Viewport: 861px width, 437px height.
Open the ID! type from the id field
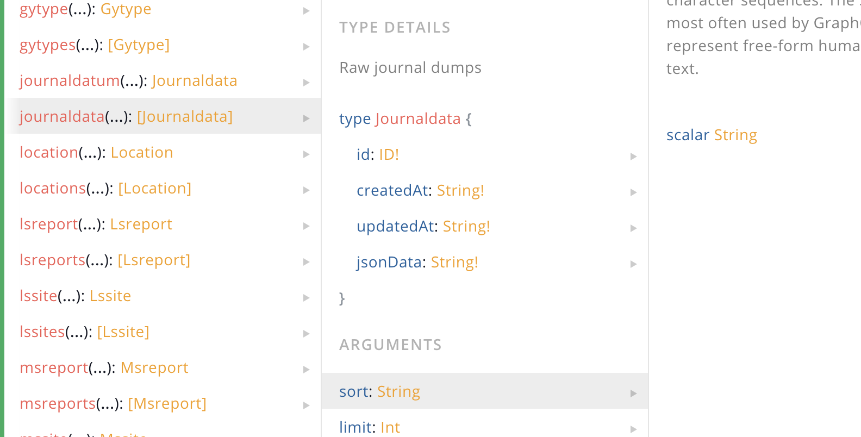tap(389, 154)
